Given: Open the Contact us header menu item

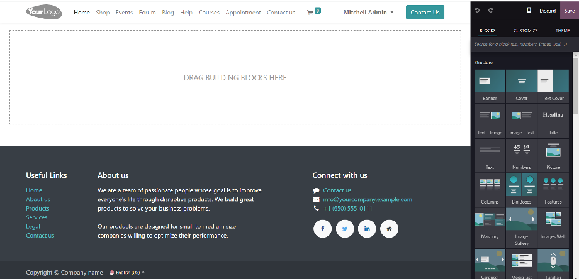Looking at the screenshot, I should (x=281, y=12).
